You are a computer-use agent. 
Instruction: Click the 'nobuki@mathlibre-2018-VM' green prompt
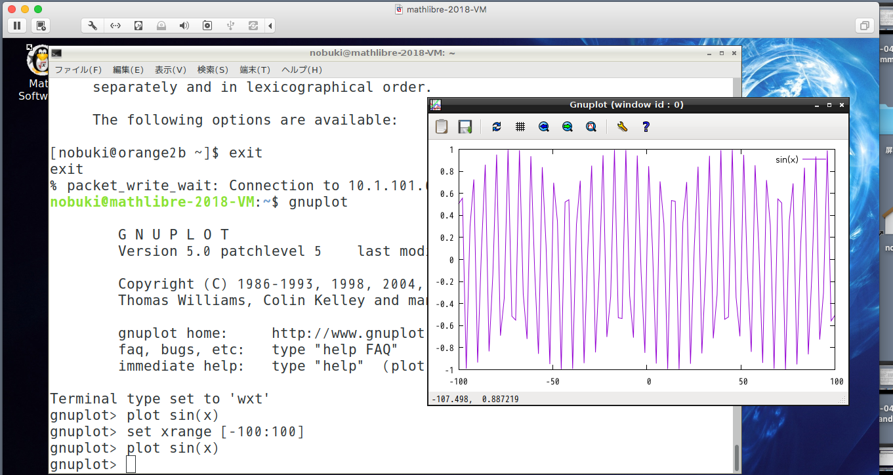click(152, 202)
